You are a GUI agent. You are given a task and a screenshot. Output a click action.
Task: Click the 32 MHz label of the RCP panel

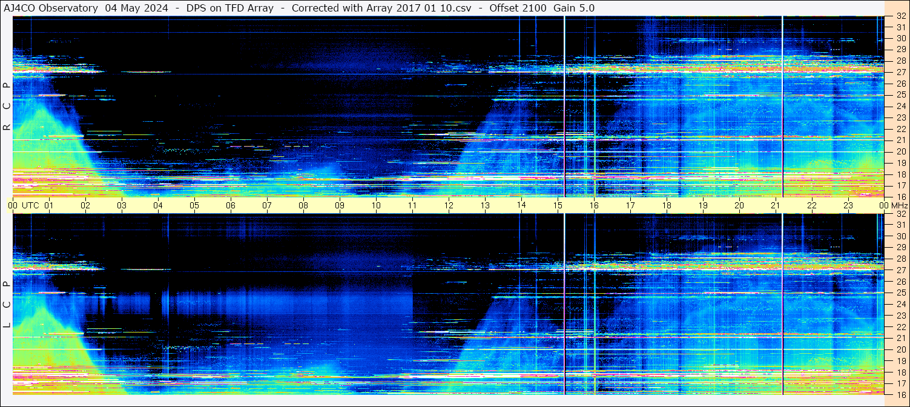[900, 16]
